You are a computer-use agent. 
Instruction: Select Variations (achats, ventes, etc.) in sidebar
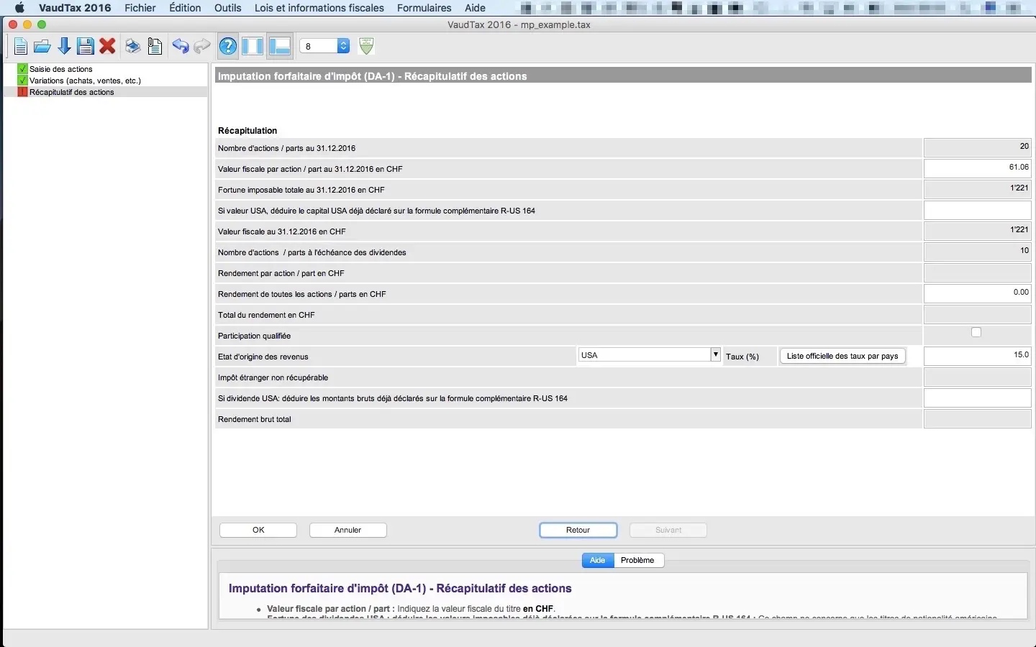[85, 81]
